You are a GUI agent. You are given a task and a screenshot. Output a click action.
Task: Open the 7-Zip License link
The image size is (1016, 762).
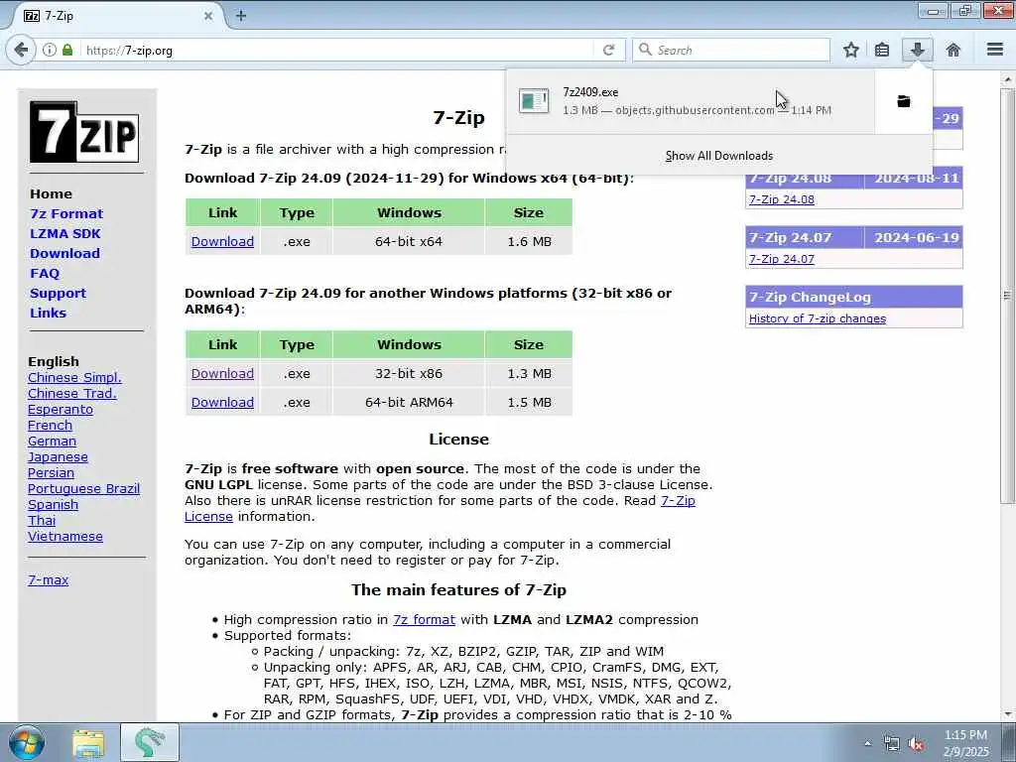[678, 501]
